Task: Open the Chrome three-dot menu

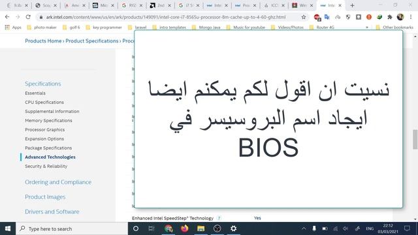Action: click(411, 17)
